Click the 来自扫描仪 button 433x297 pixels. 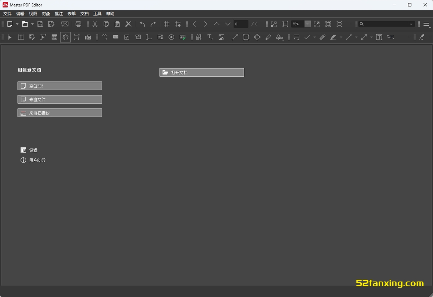pyautogui.click(x=60, y=113)
